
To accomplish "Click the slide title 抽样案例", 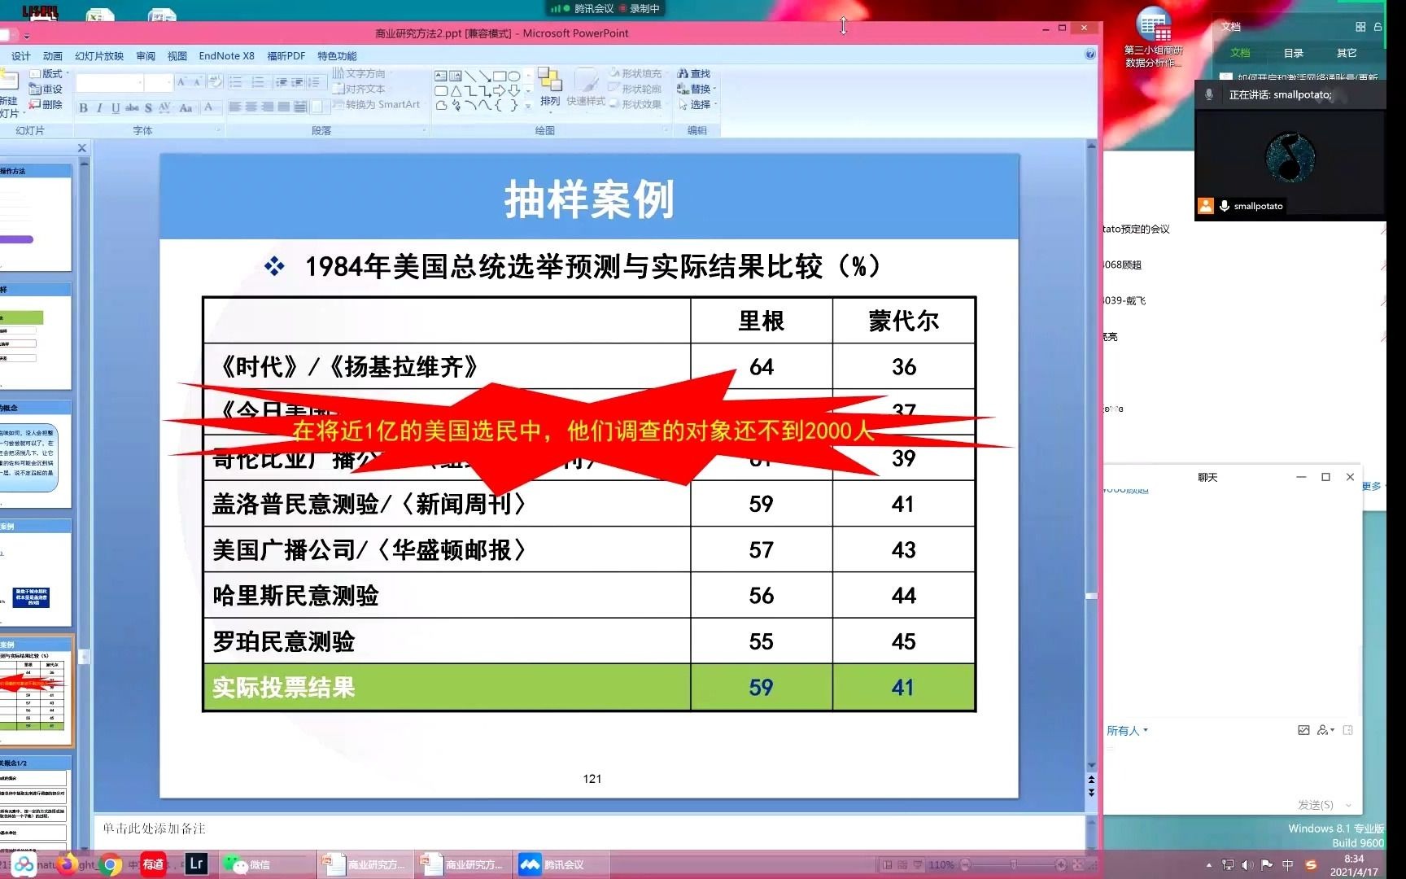I will click(x=589, y=199).
